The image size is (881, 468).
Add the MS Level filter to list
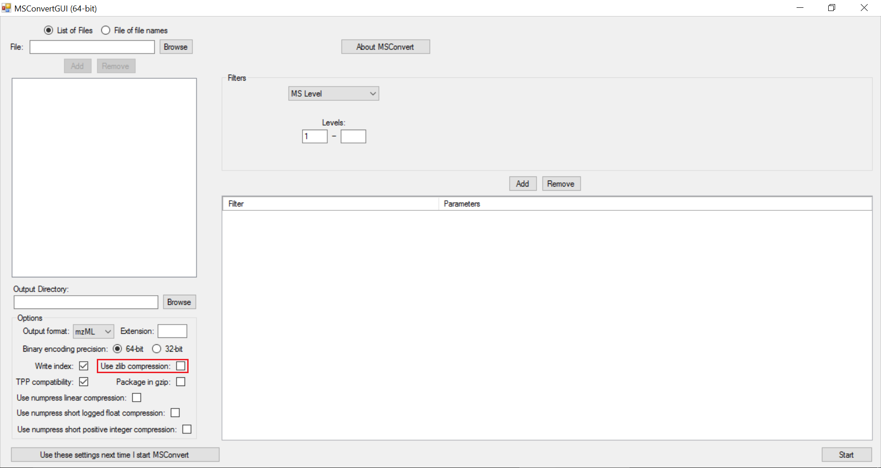(x=523, y=184)
